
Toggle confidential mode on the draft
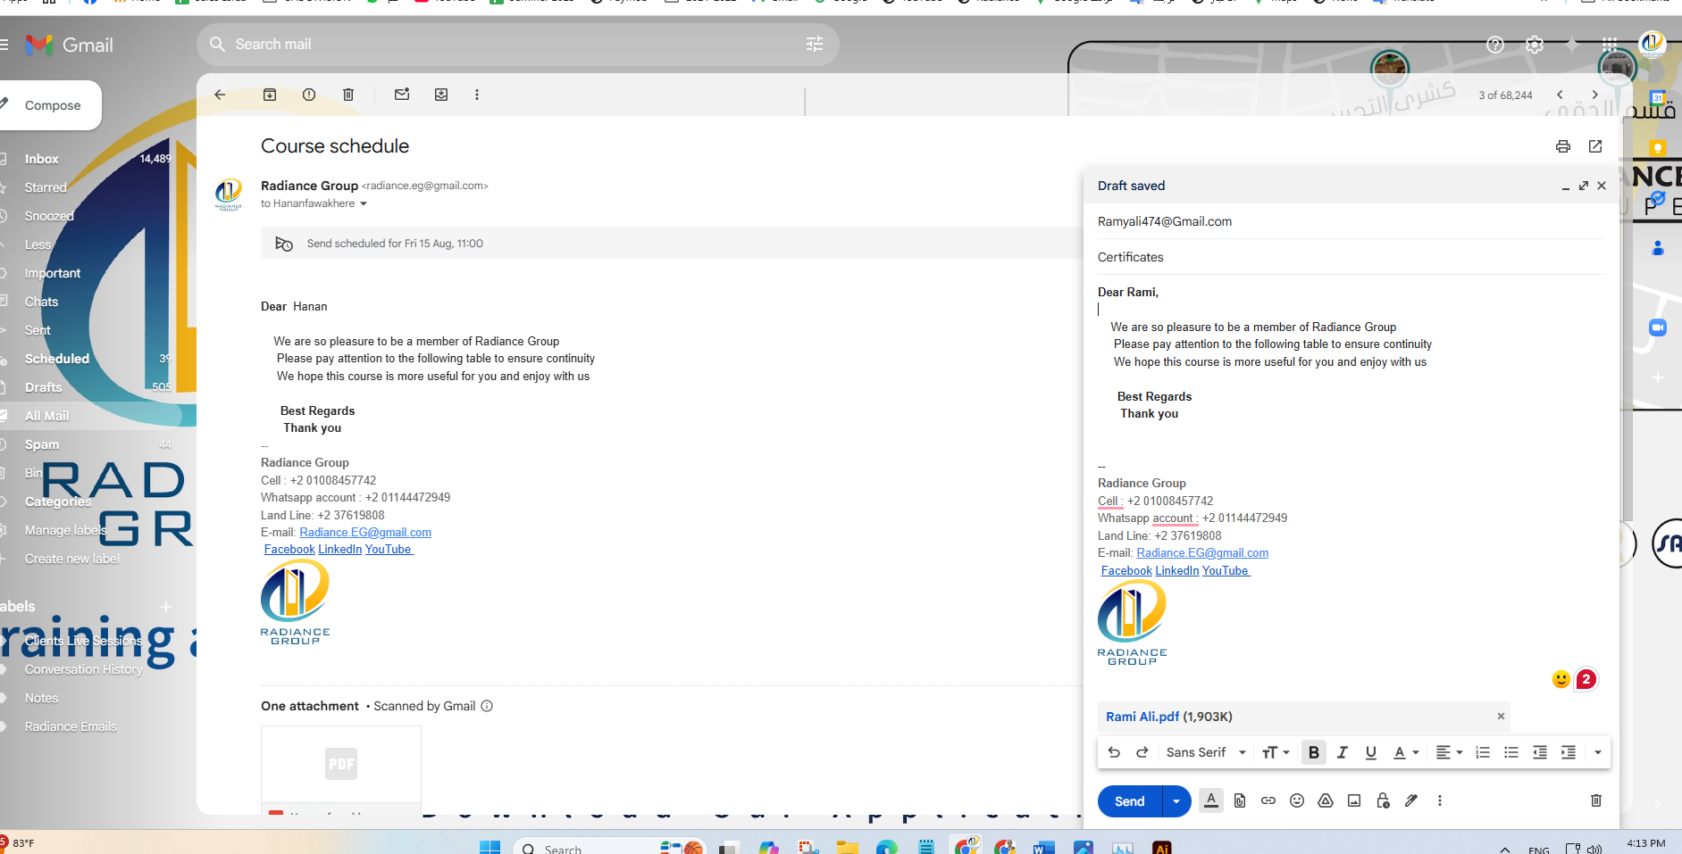pyautogui.click(x=1383, y=800)
